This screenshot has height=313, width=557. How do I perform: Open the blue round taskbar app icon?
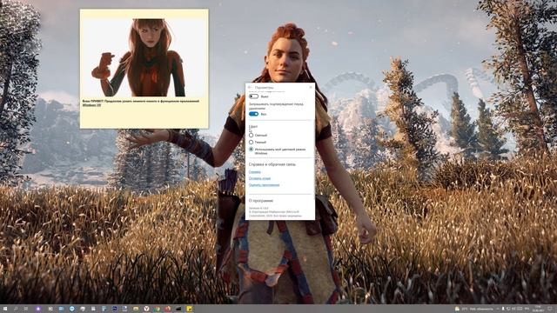coord(71,310)
